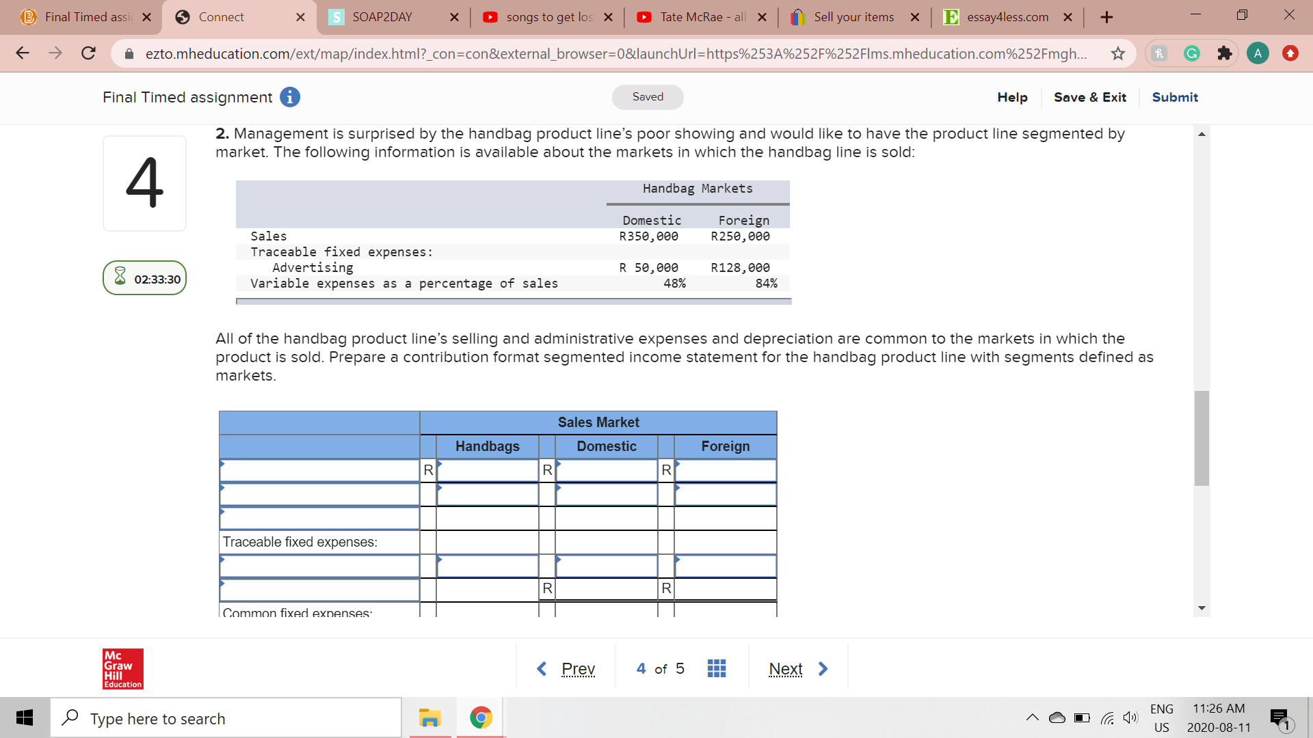Click the padlock site security icon
The height and width of the screenshot is (738, 1313).
point(129,53)
